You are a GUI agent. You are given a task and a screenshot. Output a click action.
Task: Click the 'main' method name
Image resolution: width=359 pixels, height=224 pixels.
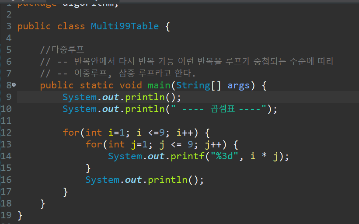tap(159, 85)
